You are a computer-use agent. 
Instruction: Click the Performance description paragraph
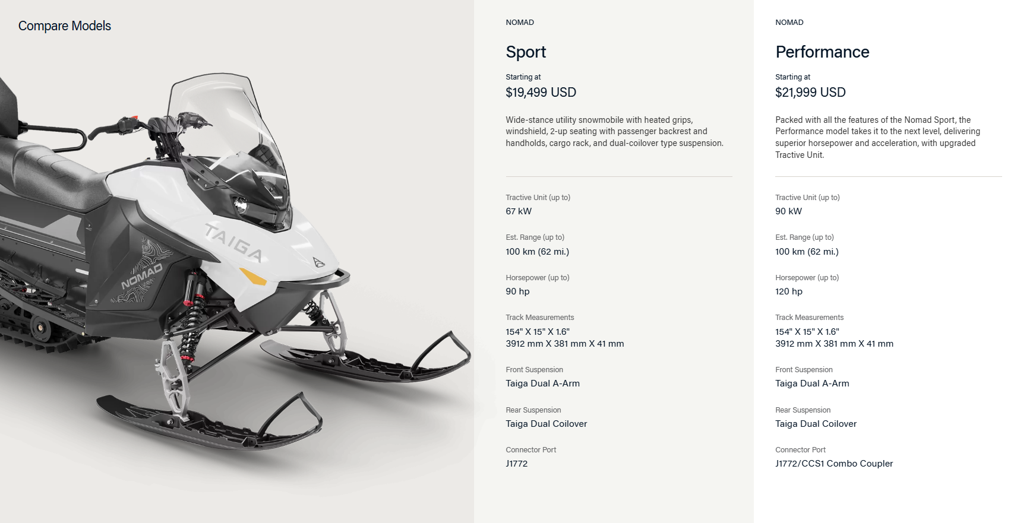click(x=877, y=137)
